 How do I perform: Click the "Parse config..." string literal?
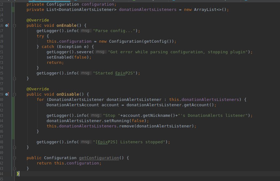pyautogui.click(x=114, y=31)
